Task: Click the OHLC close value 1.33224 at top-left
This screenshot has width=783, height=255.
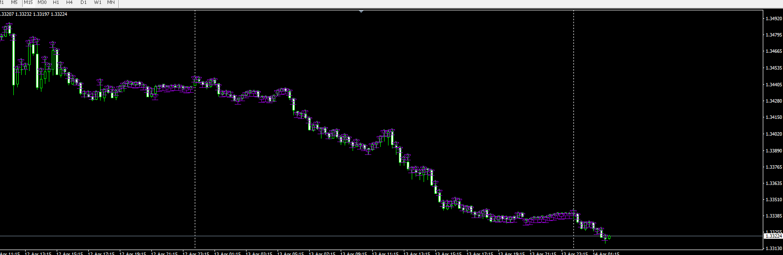Action: click(58, 14)
